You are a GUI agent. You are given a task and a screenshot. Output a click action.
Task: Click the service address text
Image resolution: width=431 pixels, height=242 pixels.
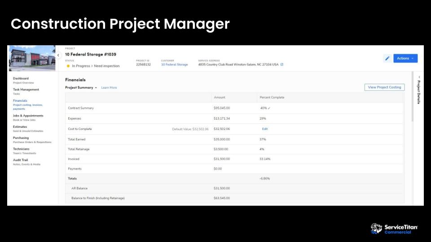tap(238, 65)
